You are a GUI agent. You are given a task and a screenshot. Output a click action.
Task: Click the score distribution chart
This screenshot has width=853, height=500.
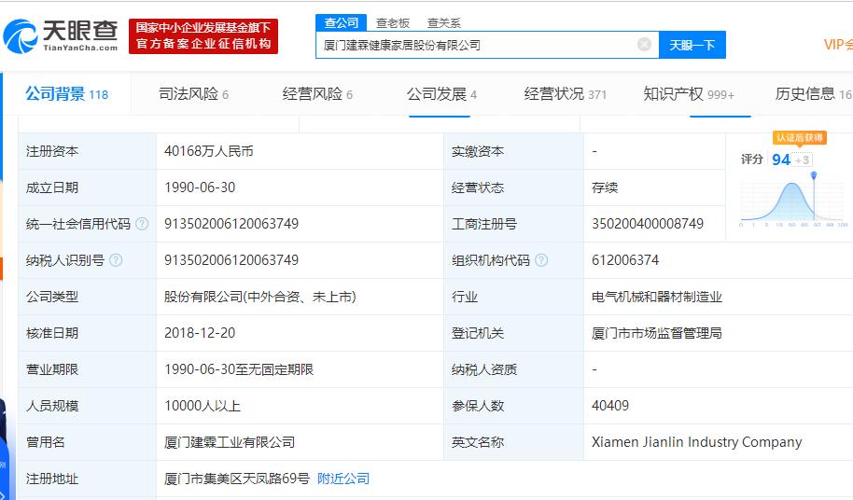pyautogui.click(x=793, y=201)
